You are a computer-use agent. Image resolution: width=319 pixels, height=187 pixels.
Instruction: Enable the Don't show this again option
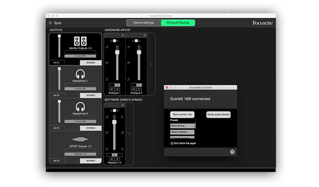pos(172,143)
